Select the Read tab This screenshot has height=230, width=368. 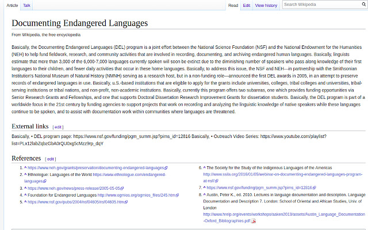coord(233,5)
